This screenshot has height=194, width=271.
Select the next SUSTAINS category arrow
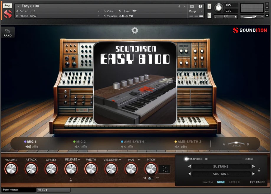(x=254, y=166)
